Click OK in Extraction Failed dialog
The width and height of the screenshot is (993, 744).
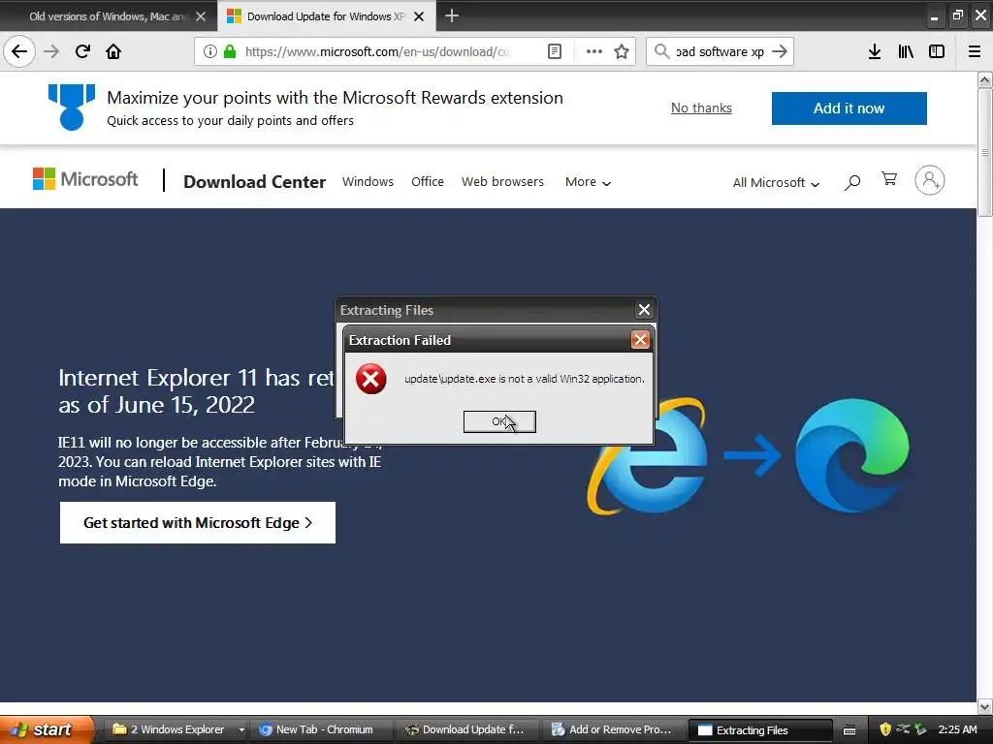(499, 422)
